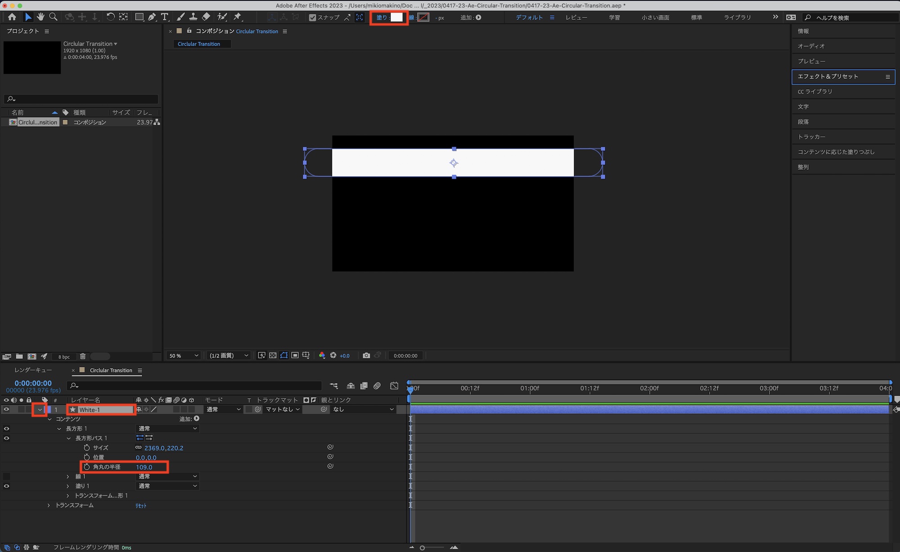Expand the トランスフォーム property group

[x=49, y=506]
